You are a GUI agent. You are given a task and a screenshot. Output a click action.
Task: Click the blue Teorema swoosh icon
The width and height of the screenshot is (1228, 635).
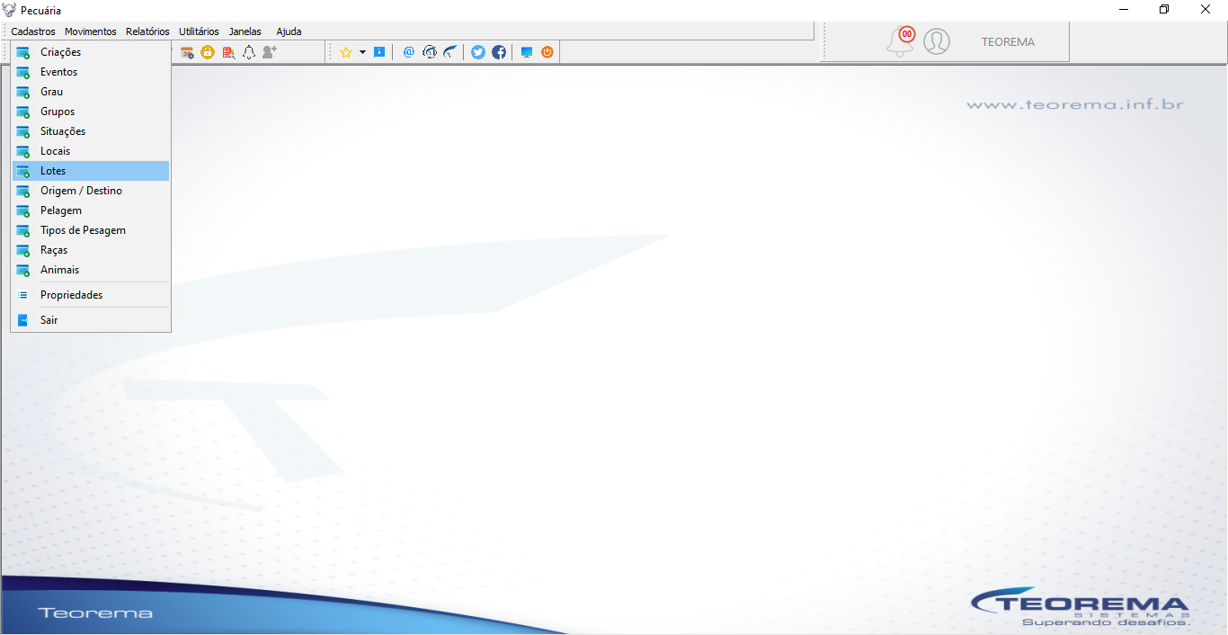tap(450, 52)
